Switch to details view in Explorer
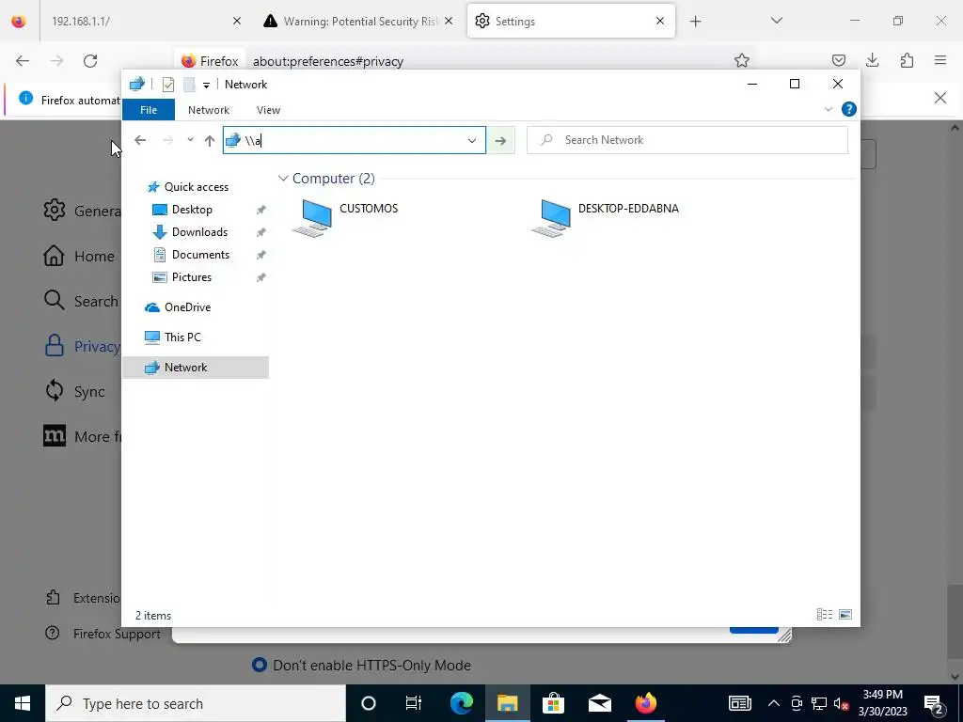The image size is (963, 722). (x=824, y=615)
